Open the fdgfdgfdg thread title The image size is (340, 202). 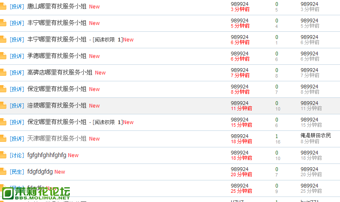click(40, 172)
